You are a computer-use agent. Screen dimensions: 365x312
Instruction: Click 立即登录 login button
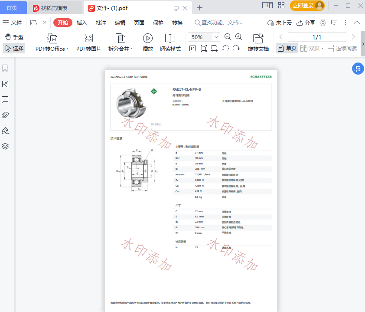[307, 5]
